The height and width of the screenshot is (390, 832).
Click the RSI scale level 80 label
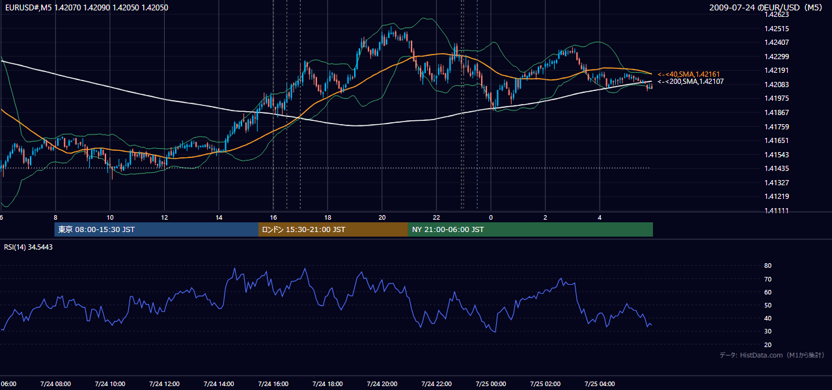pyautogui.click(x=768, y=266)
